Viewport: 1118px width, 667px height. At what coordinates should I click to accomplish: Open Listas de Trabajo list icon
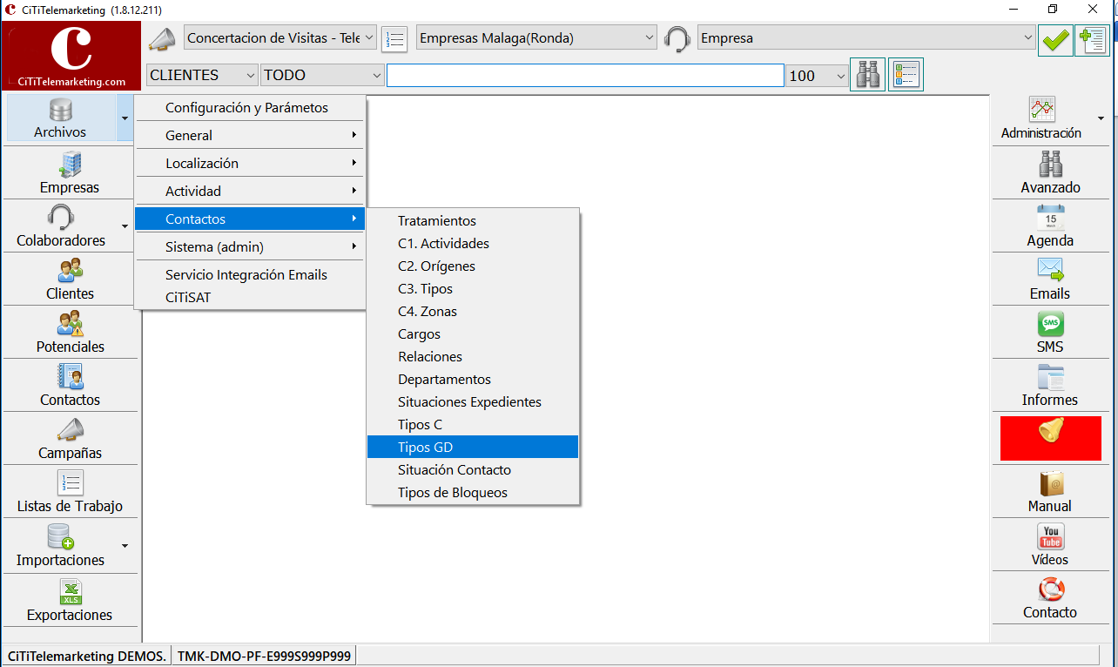(70, 482)
